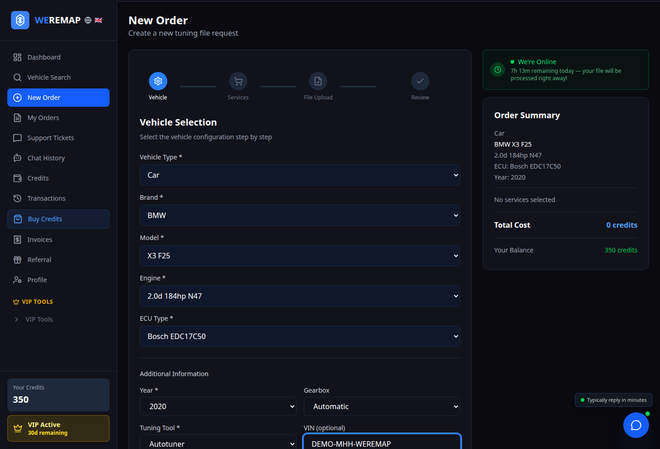This screenshot has width=660, height=449.
Task: Go to Dashboard in sidebar
Action: (x=58, y=57)
